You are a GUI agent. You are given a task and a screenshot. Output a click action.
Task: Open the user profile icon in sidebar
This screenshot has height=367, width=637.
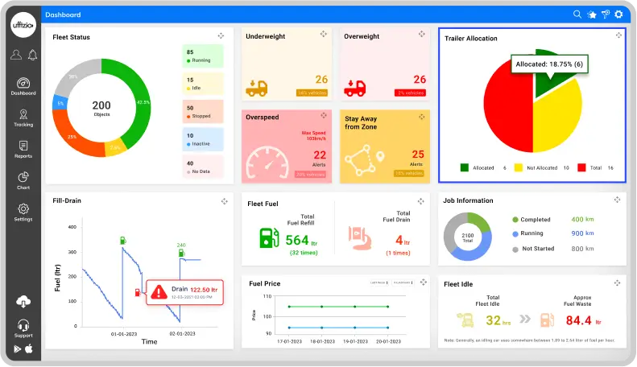coord(16,55)
